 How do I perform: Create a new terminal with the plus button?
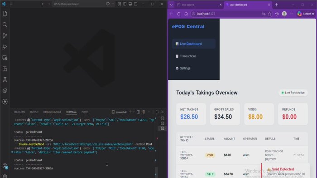(x=130, y=112)
